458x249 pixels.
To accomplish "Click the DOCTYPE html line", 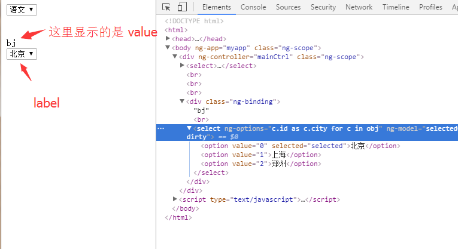I will tap(193, 21).
